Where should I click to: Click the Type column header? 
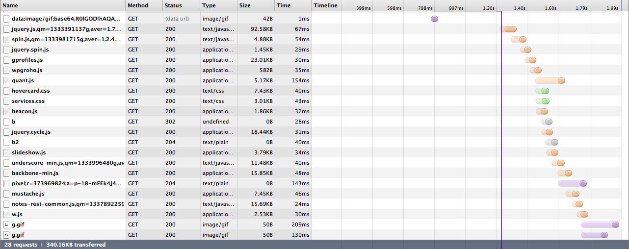click(x=218, y=5)
